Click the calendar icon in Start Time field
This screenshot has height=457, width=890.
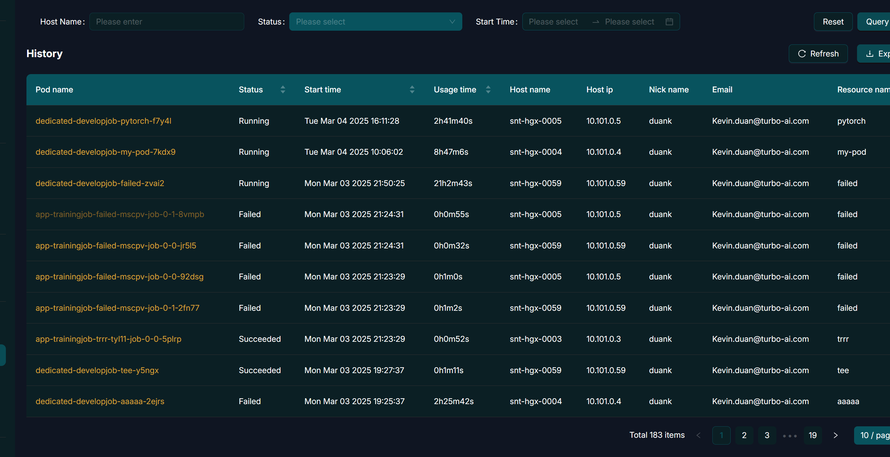tap(669, 22)
